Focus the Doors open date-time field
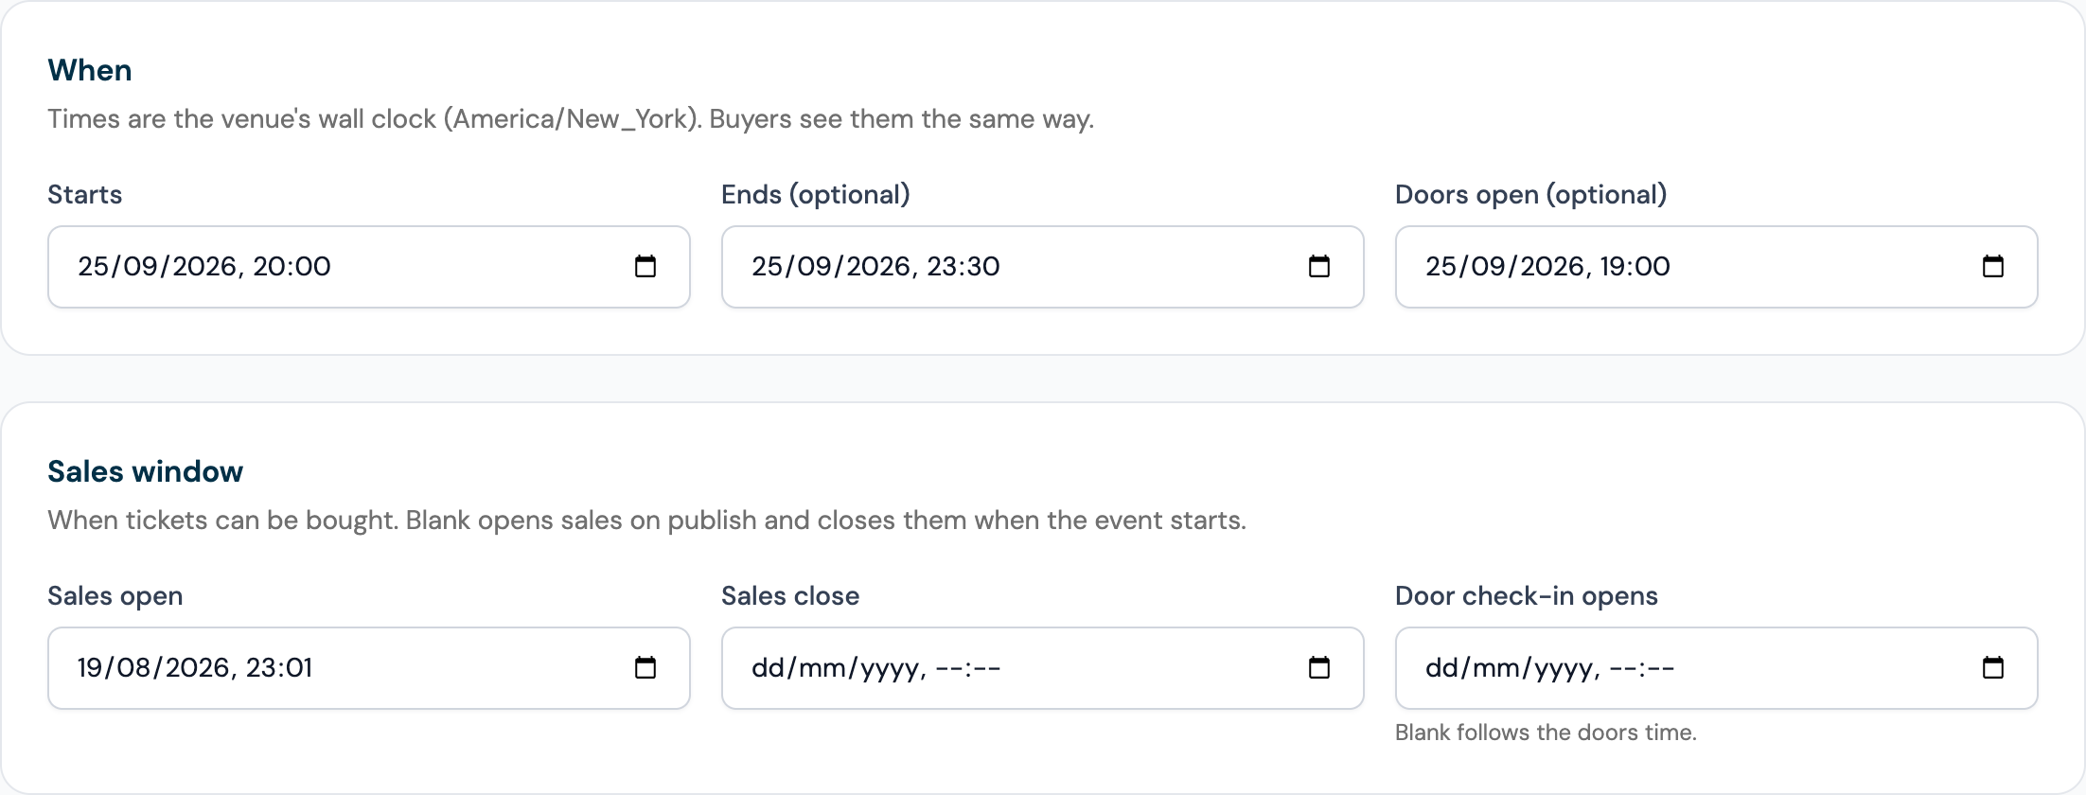This screenshot has width=2086, height=795. 1717,267
